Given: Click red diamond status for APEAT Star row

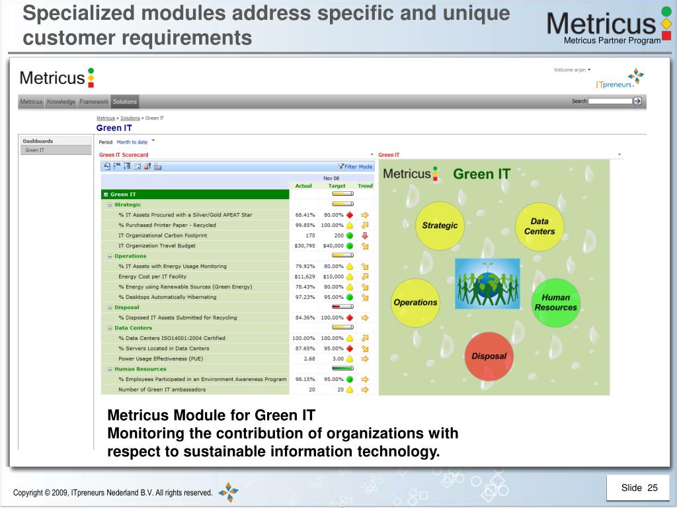Looking at the screenshot, I should coord(350,215).
